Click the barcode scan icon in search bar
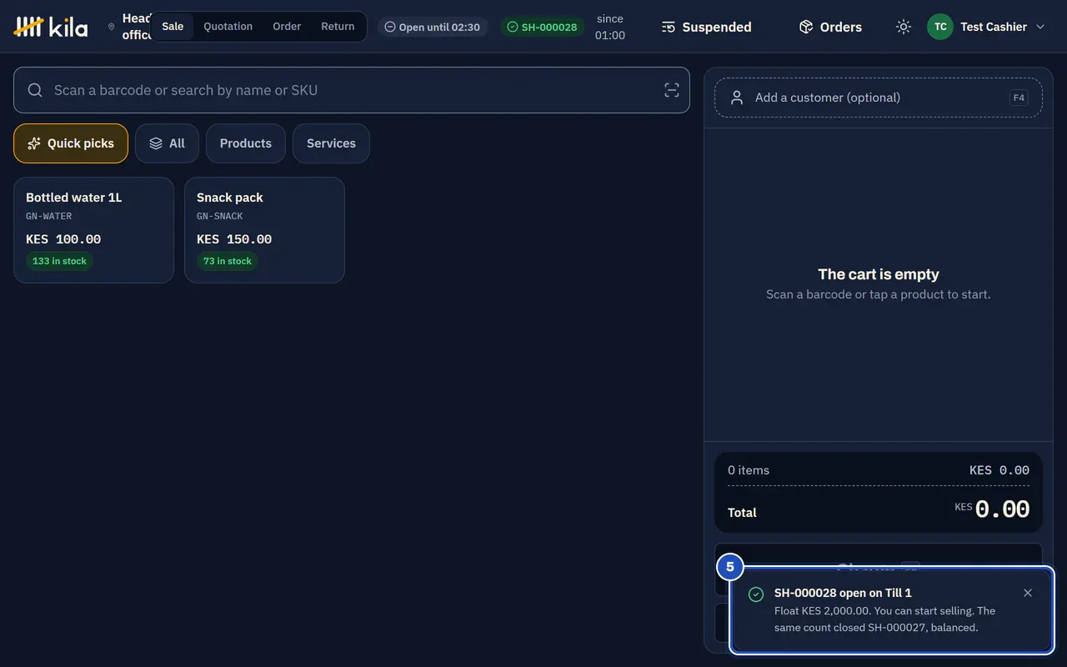 pos(672,90)
